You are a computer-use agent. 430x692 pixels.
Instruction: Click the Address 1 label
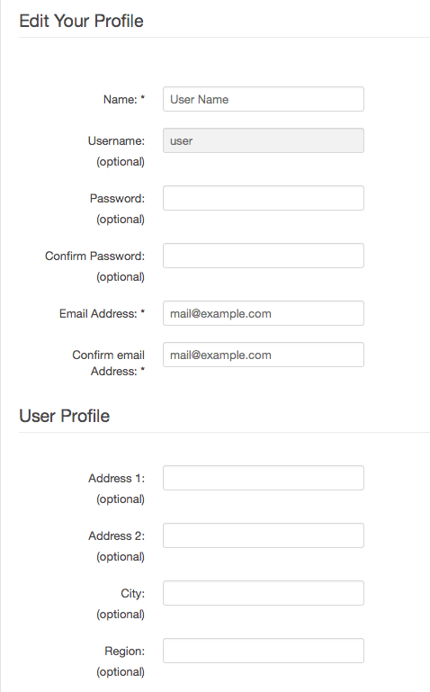(116, 478)
